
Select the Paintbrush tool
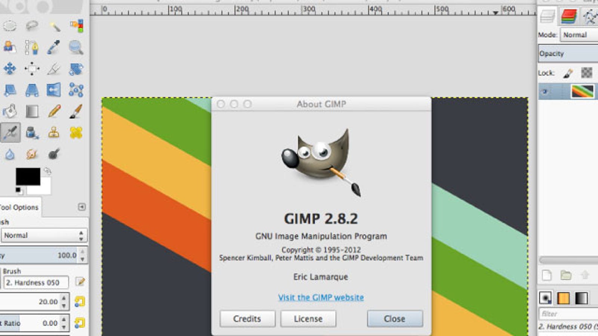pyautogui.click(x=76, y=111)
